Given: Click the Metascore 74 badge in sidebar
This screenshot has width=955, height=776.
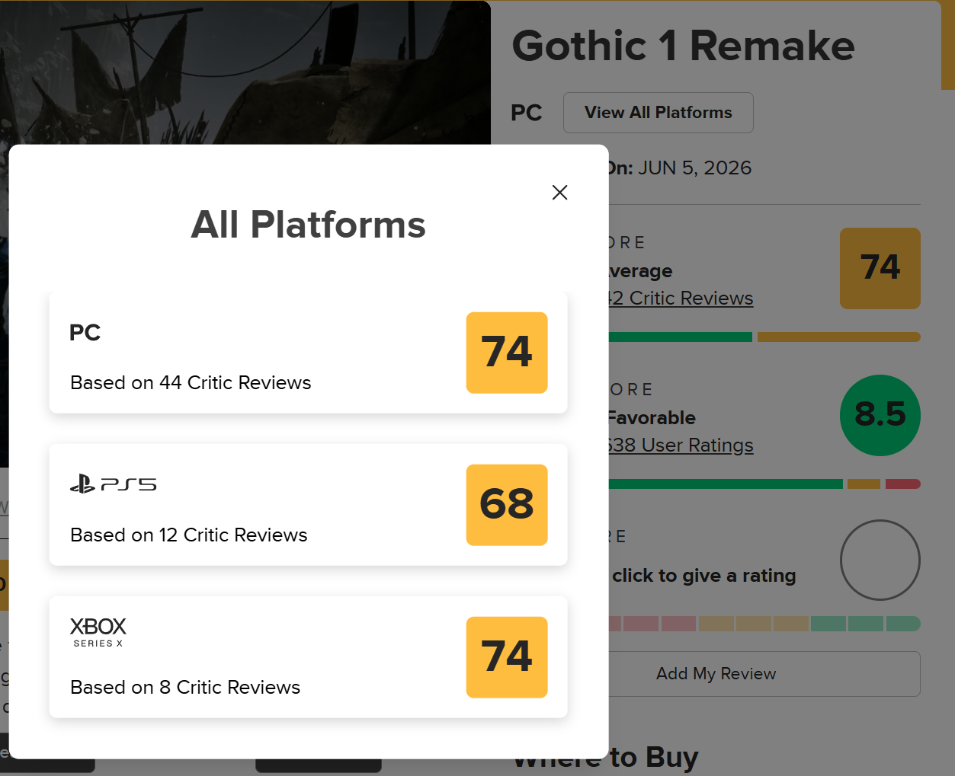Looking at the screenshot, I should coord(880,268).
